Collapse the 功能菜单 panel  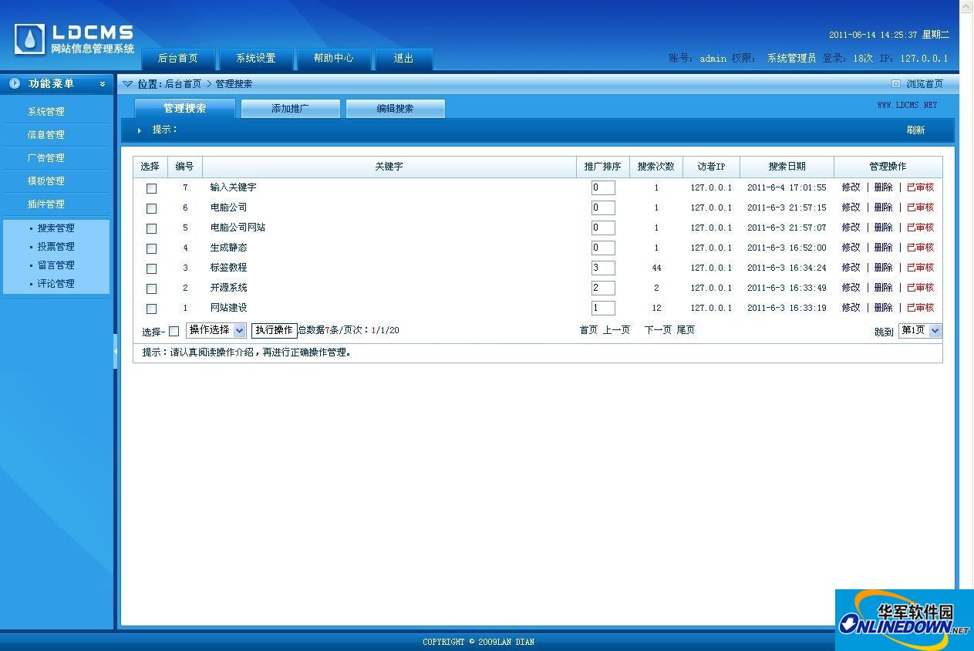pyautogui.click(x=103, y=84)
